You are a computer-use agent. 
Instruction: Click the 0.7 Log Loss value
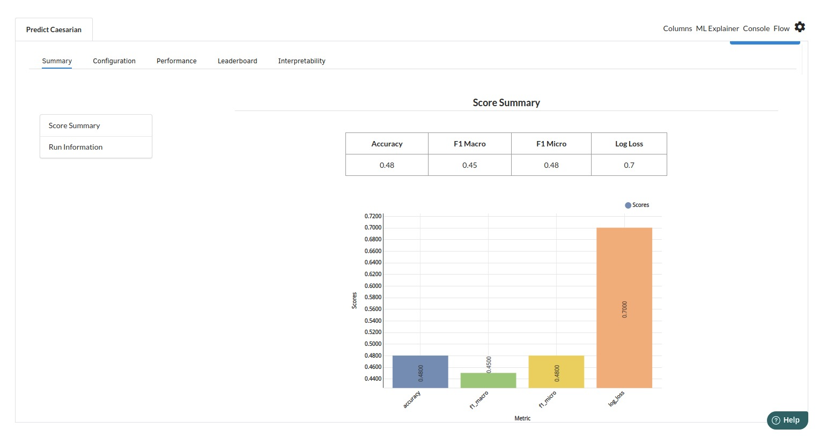[x=629, y=165]
